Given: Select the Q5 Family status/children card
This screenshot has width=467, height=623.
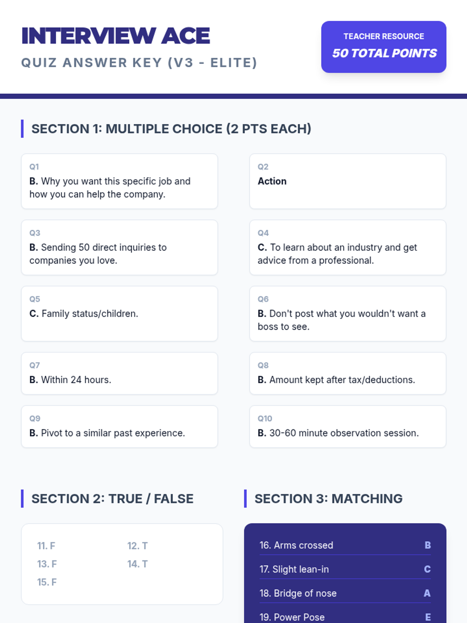Looking at the screenshot, I should [119, 314].
